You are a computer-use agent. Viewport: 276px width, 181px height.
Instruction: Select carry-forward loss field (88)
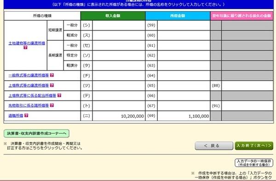tap(247, 86)
